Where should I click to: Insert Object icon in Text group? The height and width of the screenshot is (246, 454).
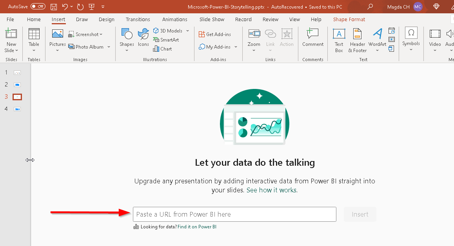391,48
